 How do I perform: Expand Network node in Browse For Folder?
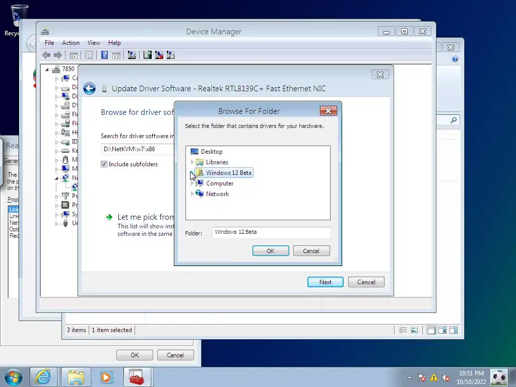(x=192, y=194)
